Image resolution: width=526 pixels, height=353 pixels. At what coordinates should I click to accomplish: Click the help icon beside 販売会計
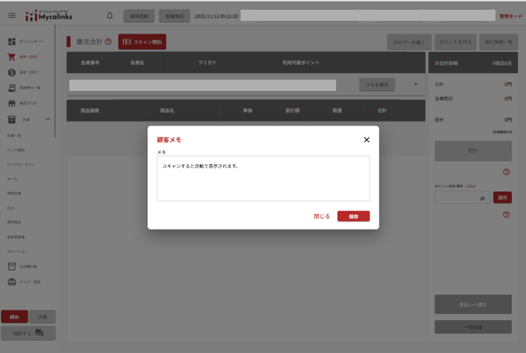tap(109, 42)
